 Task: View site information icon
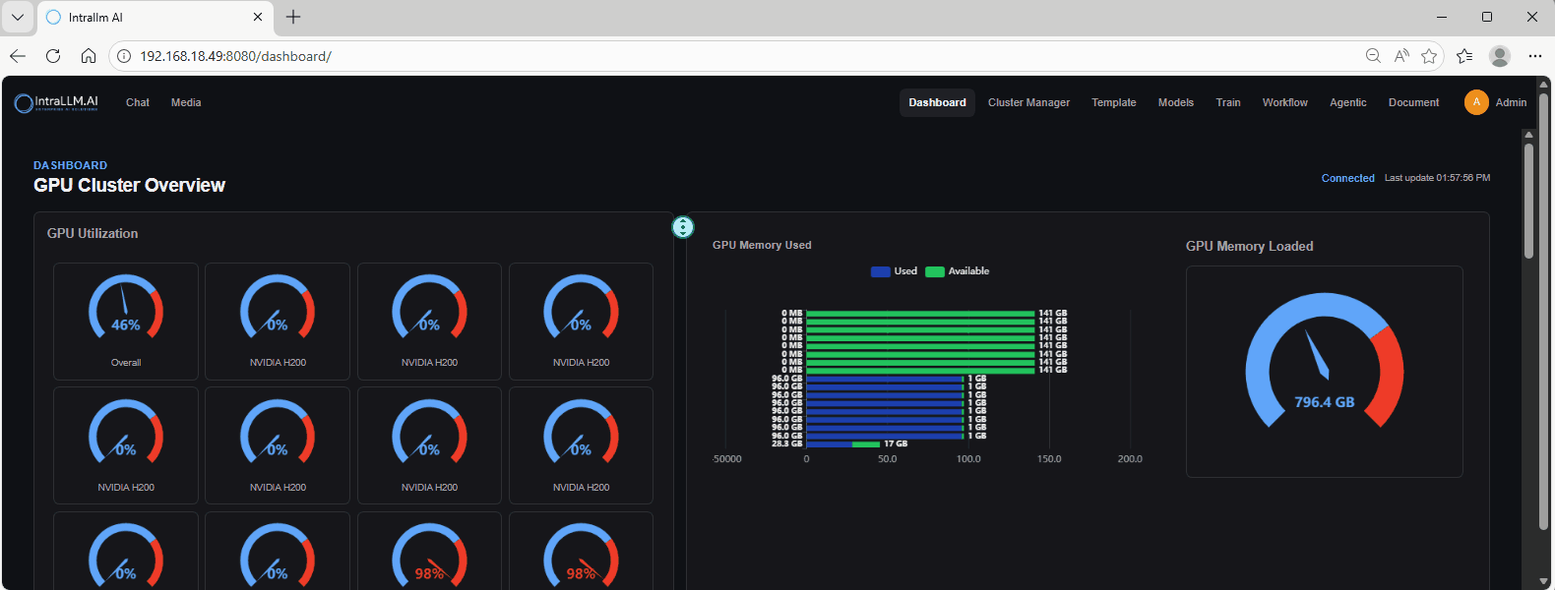(x=124, y=56)
